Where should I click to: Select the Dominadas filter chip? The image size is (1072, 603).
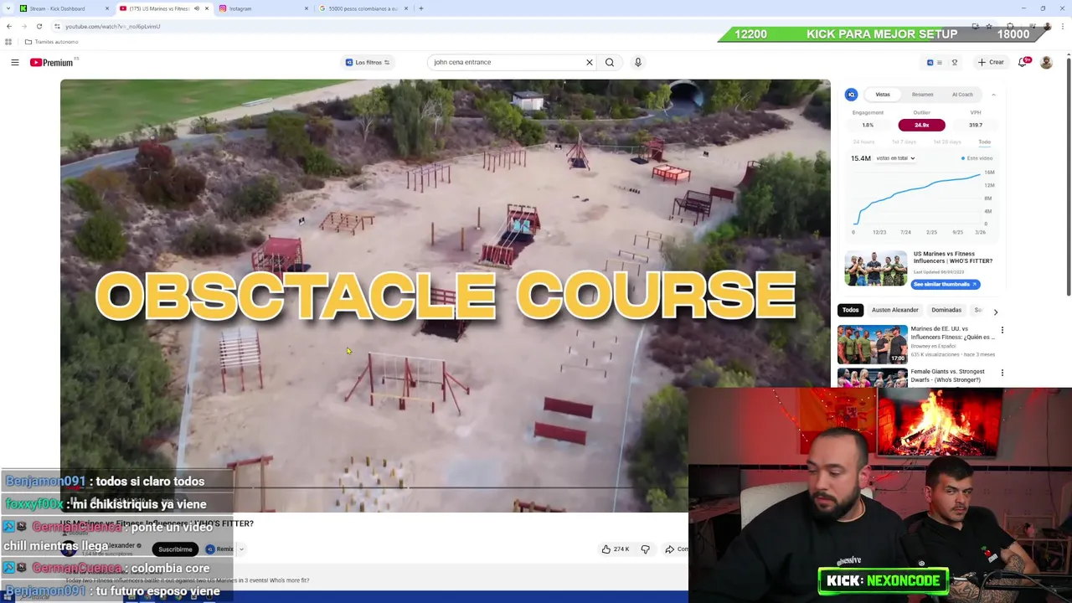pyautogui.click(x=946, y=311)
